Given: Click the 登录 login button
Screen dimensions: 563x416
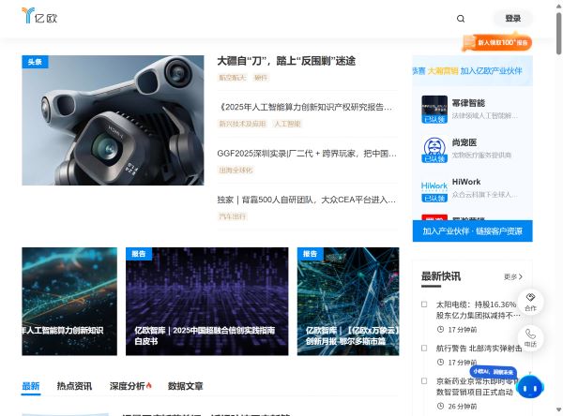Looking at the screenshot, I should pos(512,19).
